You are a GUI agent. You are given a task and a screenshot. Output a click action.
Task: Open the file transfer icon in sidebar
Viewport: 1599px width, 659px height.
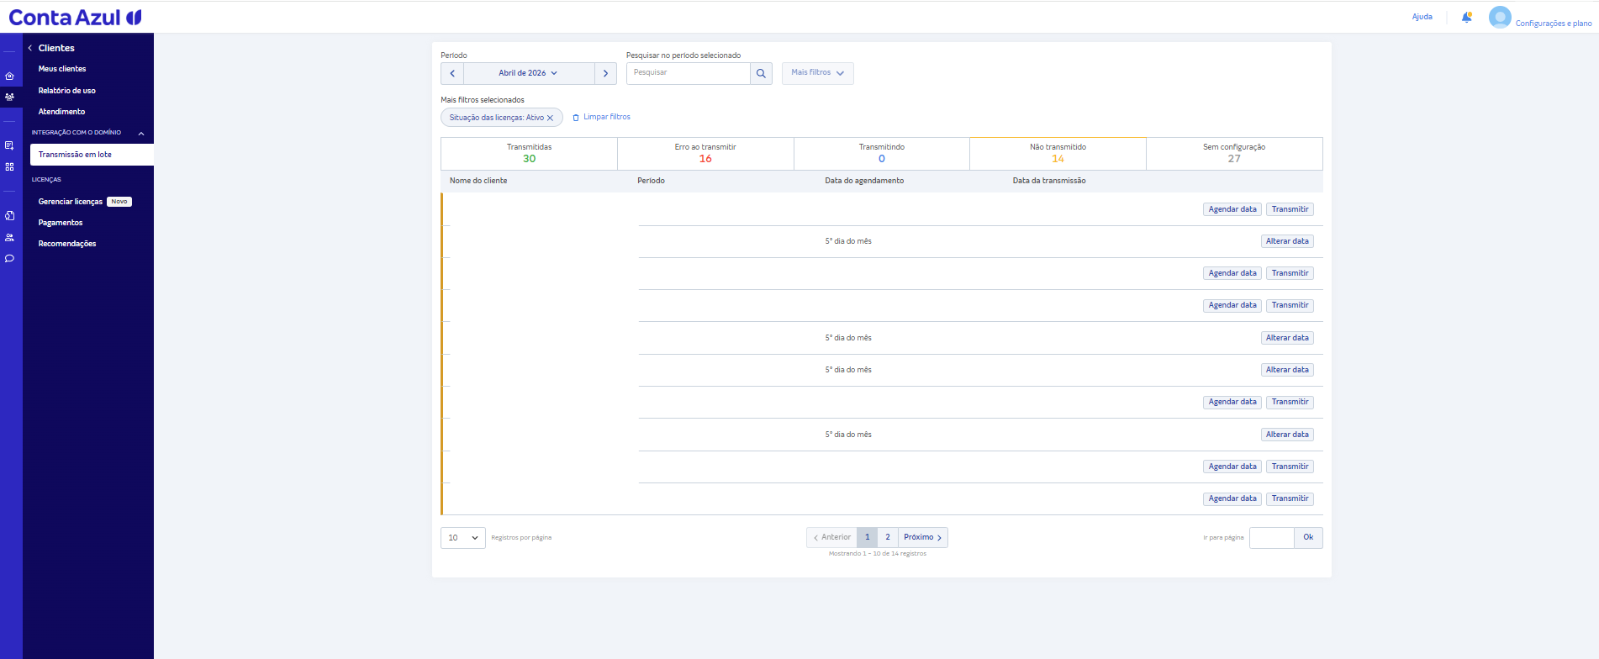pos(9,216)
